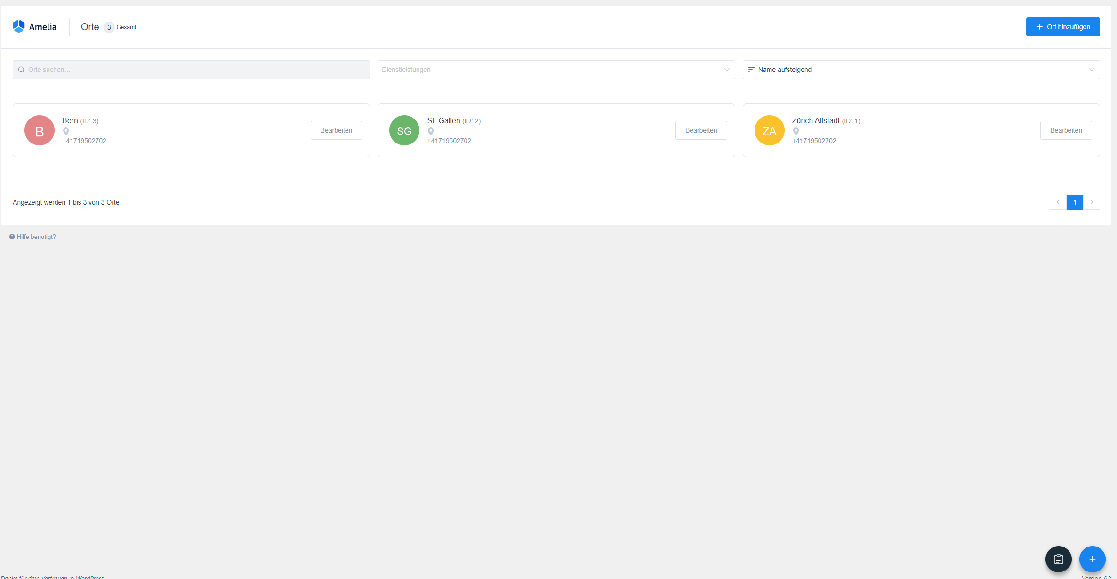The image size is (1117, 579).
Task: Go to the previous pagination page
Action: tap(1058, 202)
